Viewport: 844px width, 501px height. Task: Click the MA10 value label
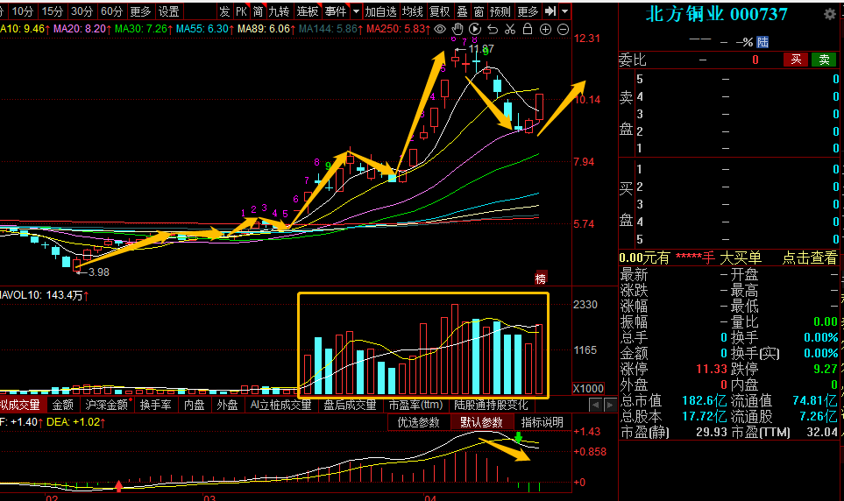click(x=25, y=29)
